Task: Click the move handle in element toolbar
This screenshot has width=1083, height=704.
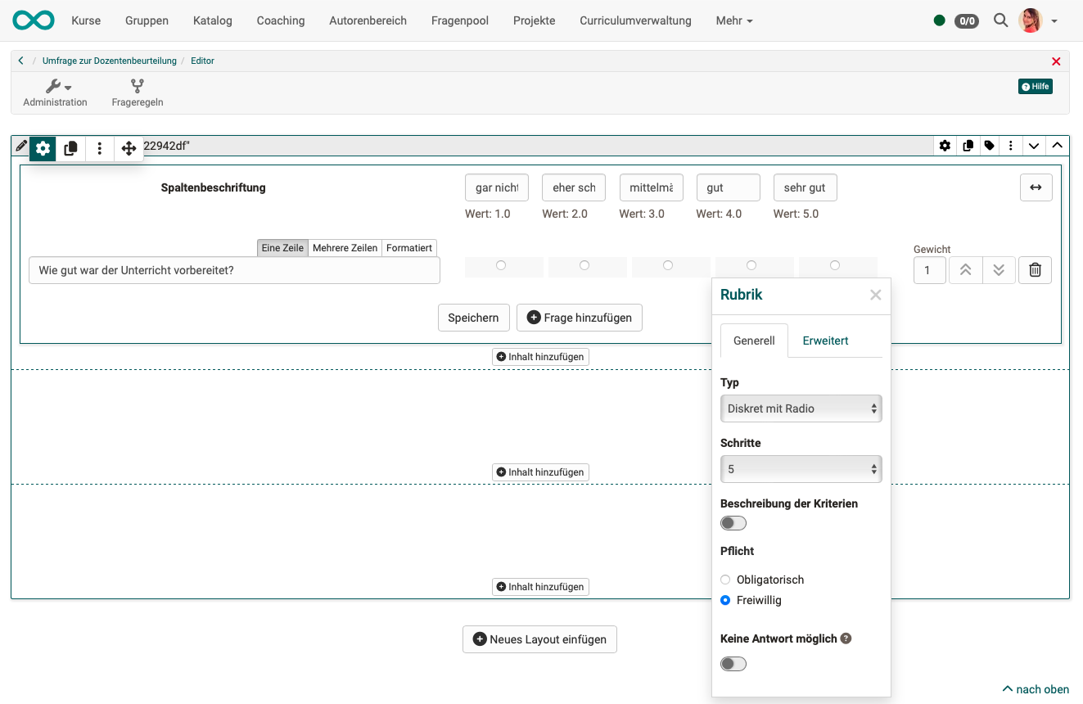Action: pos(129,148)
